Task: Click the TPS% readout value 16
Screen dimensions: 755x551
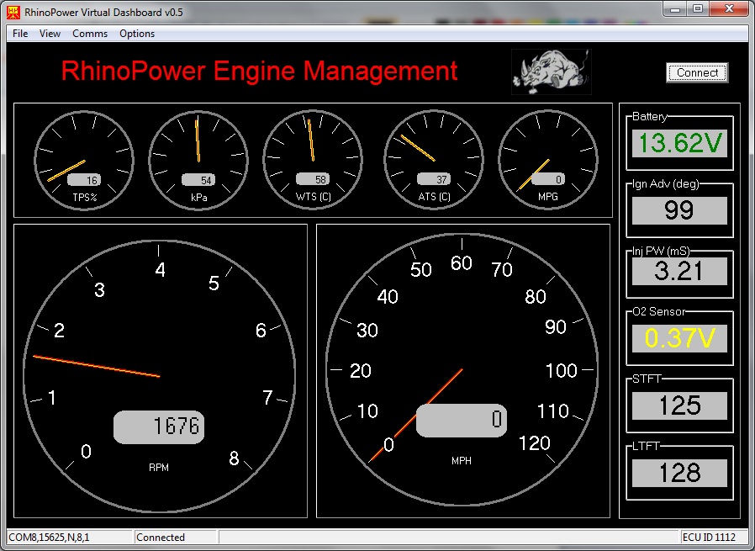Action: pyautogui.click(x=84, y=180)
